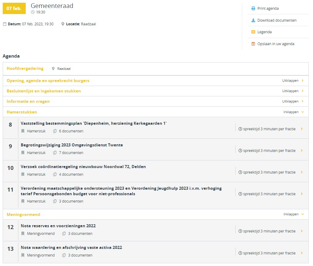313x266 pixels.
Task: Click the clock icon next to 19:30 header
Action: pyautogui.click(x=33, y=12)
